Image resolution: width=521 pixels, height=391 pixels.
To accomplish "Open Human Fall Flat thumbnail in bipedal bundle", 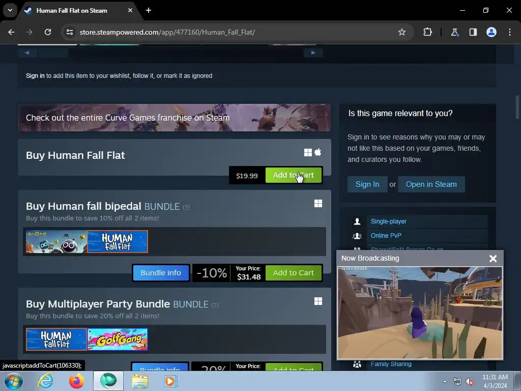I will click(118, 242).
